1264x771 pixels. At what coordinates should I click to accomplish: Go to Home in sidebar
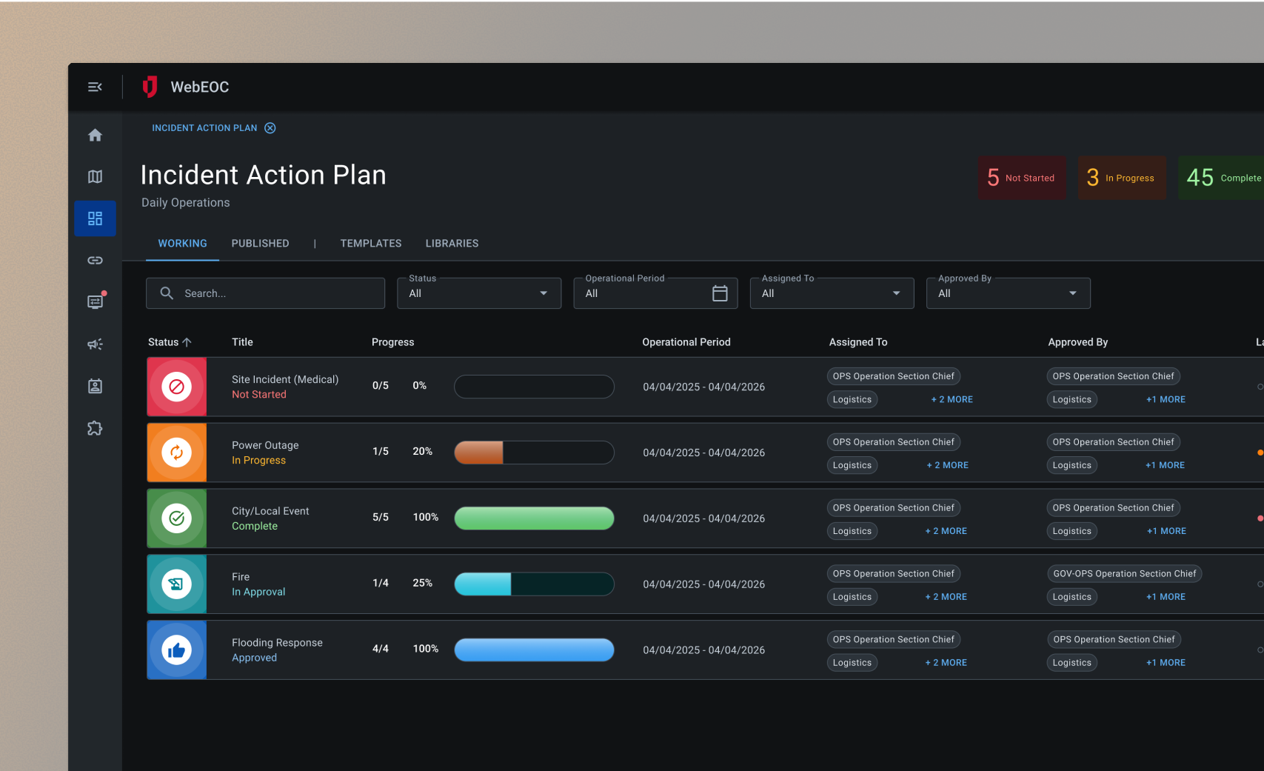tap(95, 136)
